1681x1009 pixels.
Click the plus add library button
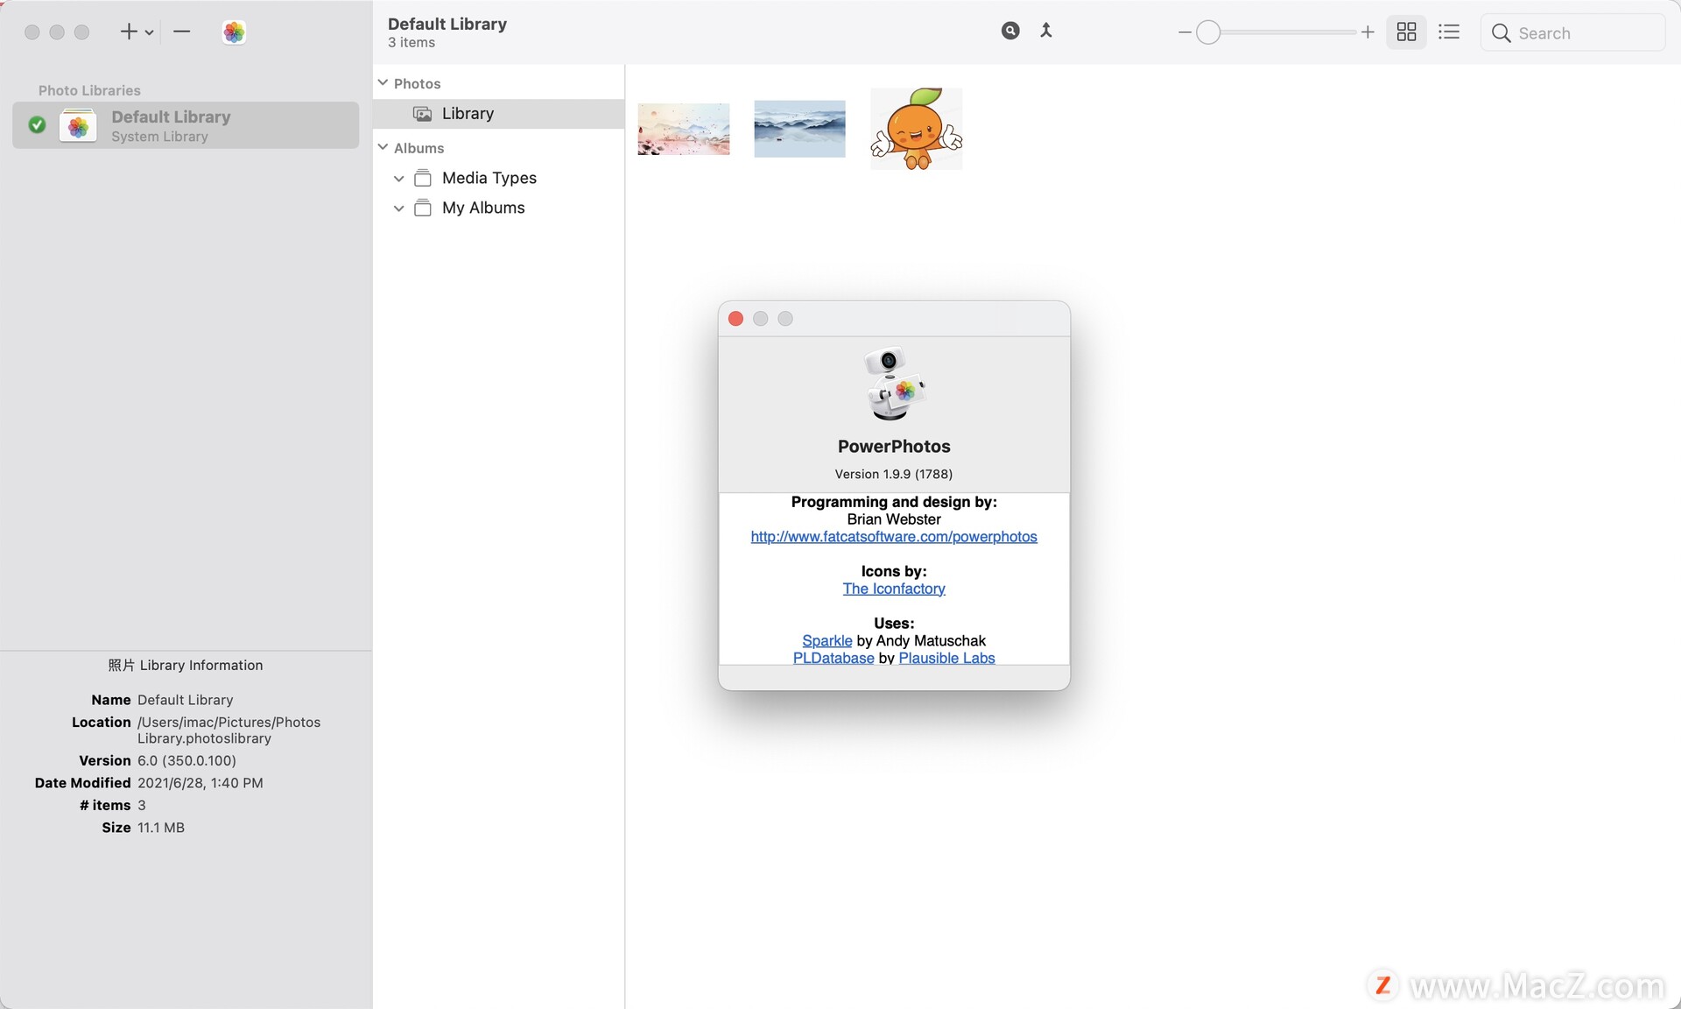[x=129, y=32]
